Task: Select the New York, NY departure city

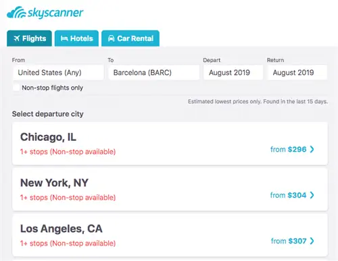Action: coord(170,190)
